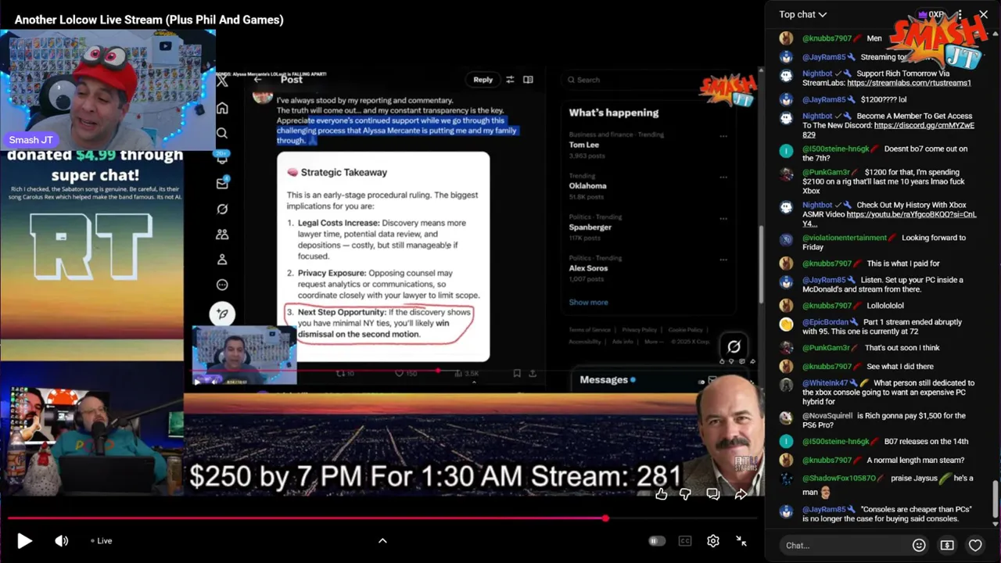Viewport: 1001px width, 563px height.
Task: Click Smash JT name label
Action: [31, 140]
